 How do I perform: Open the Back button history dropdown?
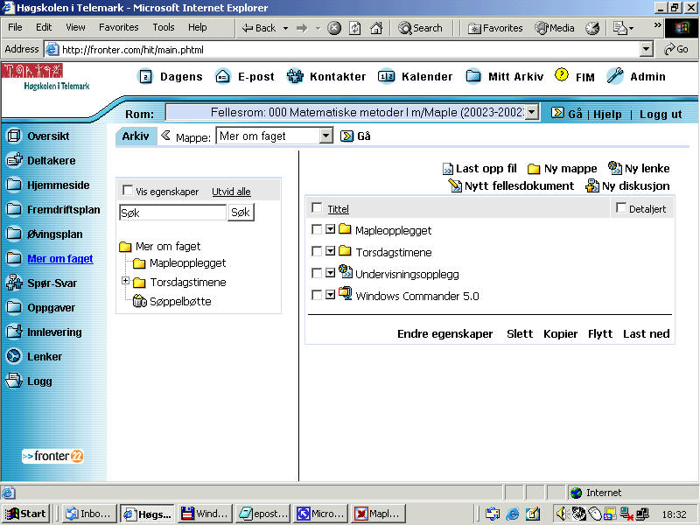click(286, 28)
